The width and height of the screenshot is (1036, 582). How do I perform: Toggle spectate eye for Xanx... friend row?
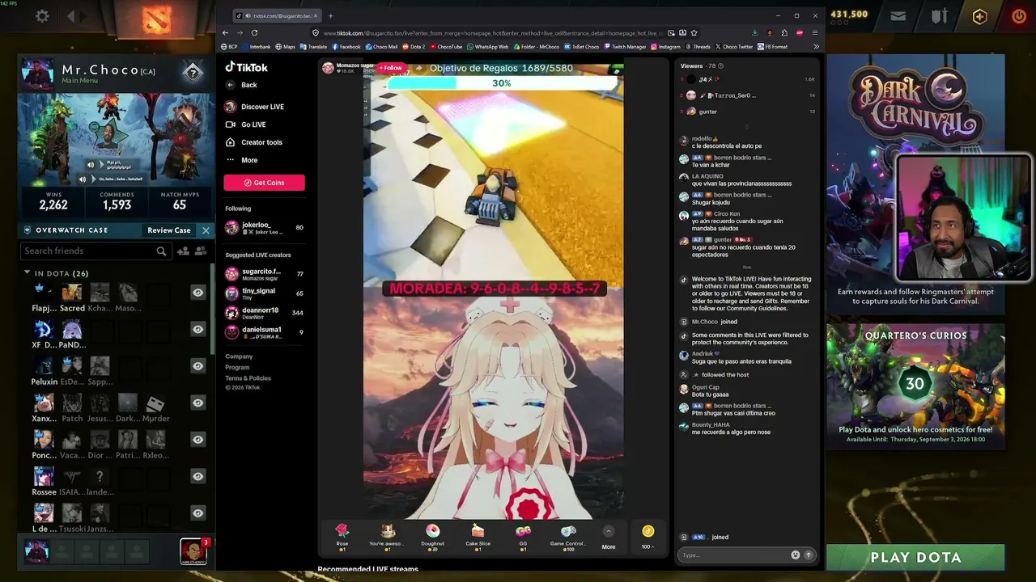click(197, 403)
